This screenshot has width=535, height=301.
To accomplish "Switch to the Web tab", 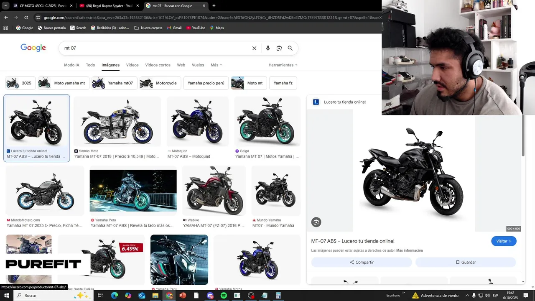I will [x=181, y=65].
